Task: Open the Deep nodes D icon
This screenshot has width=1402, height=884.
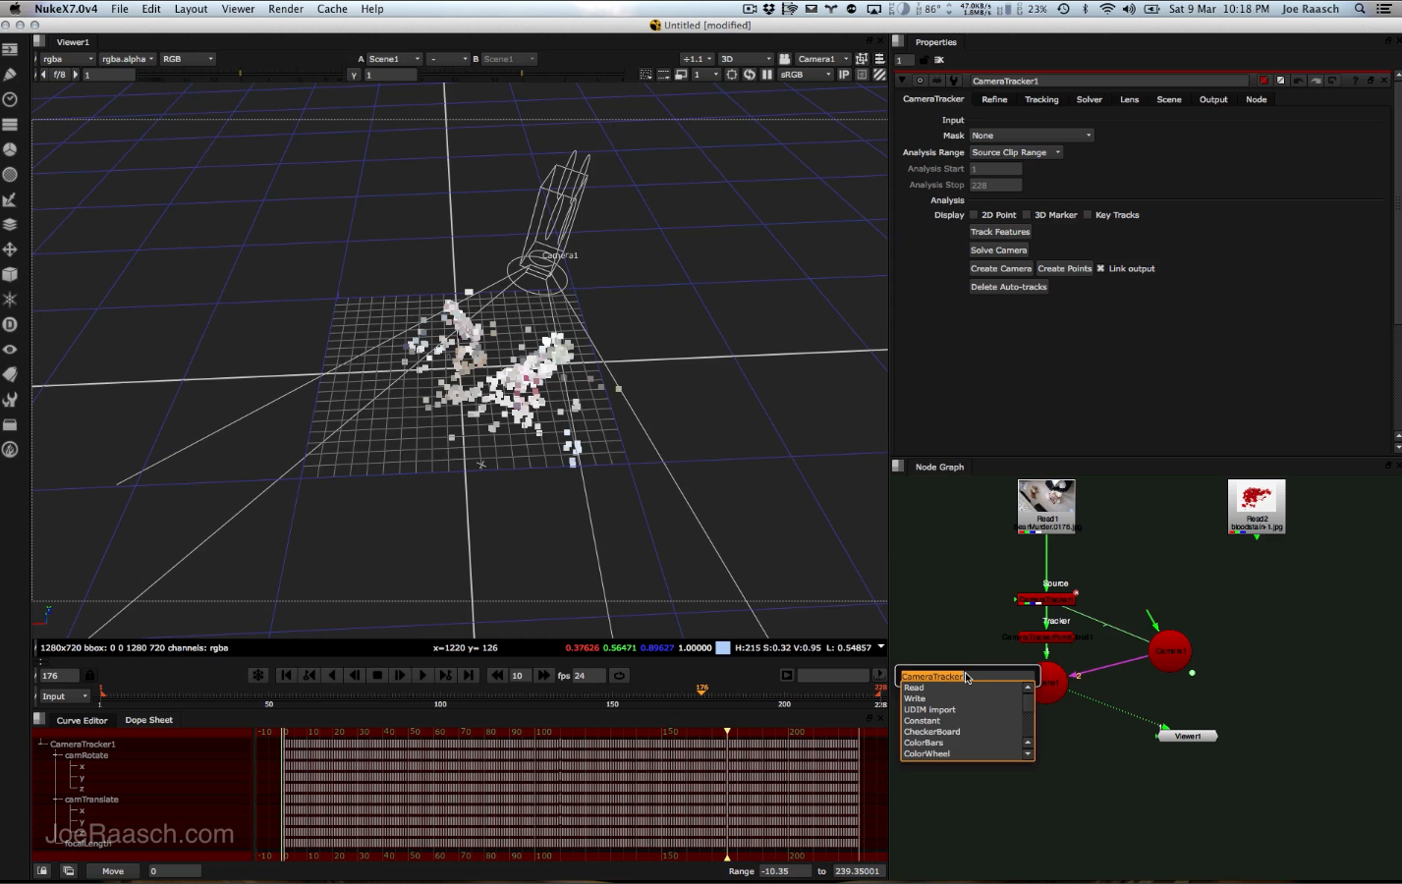Action: [10, 324]
